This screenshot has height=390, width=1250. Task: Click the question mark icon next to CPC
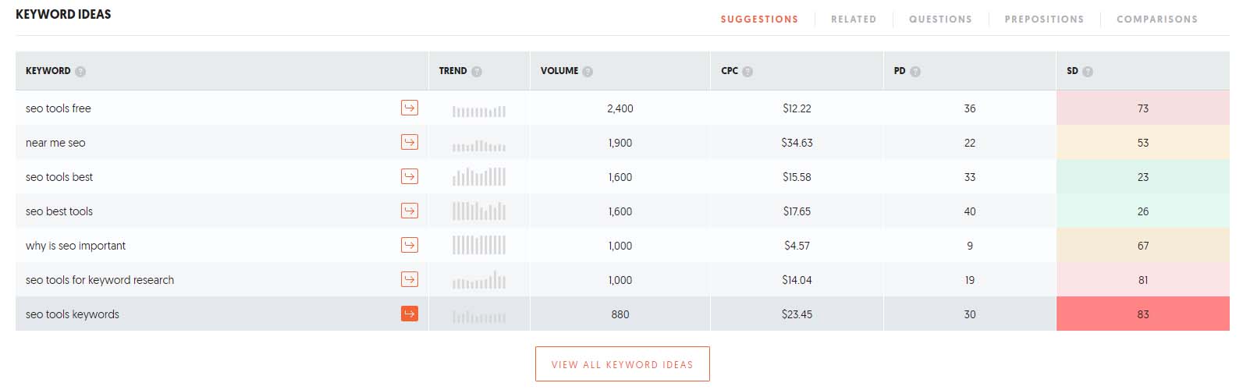pyautogui.click(x=748, y=71)
